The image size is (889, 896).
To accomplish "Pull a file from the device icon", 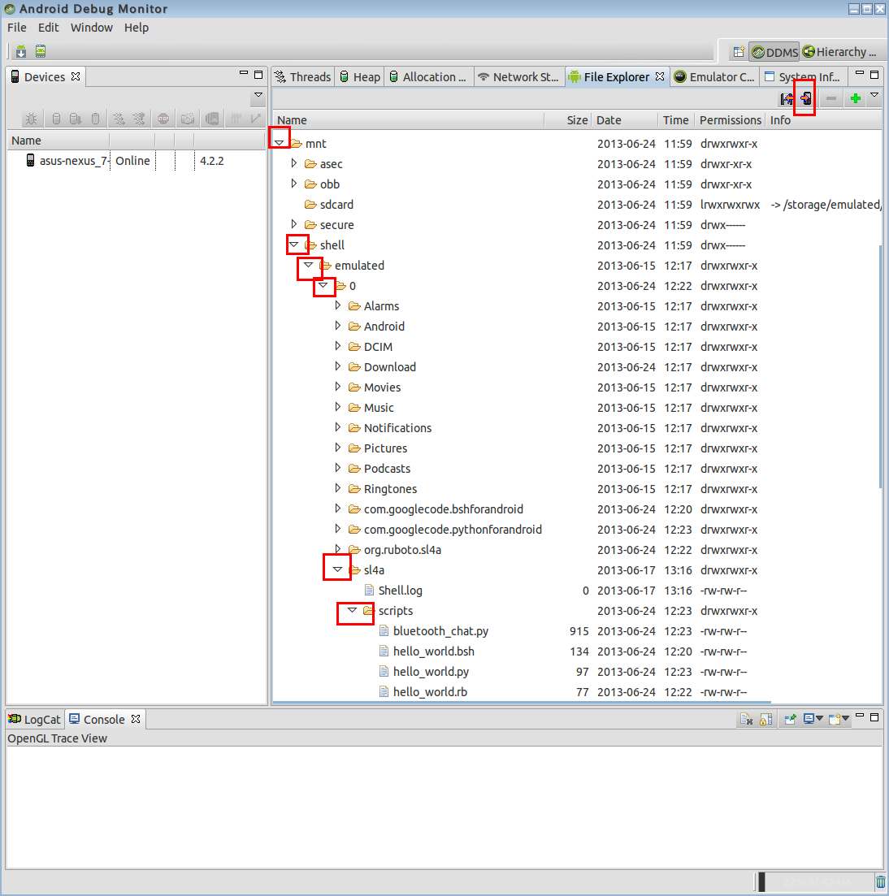I will click(x=787, y=99).
